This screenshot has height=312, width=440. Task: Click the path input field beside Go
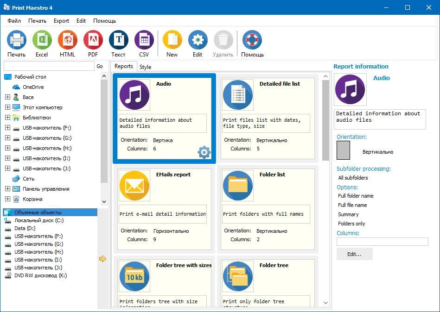click(49, 66)
